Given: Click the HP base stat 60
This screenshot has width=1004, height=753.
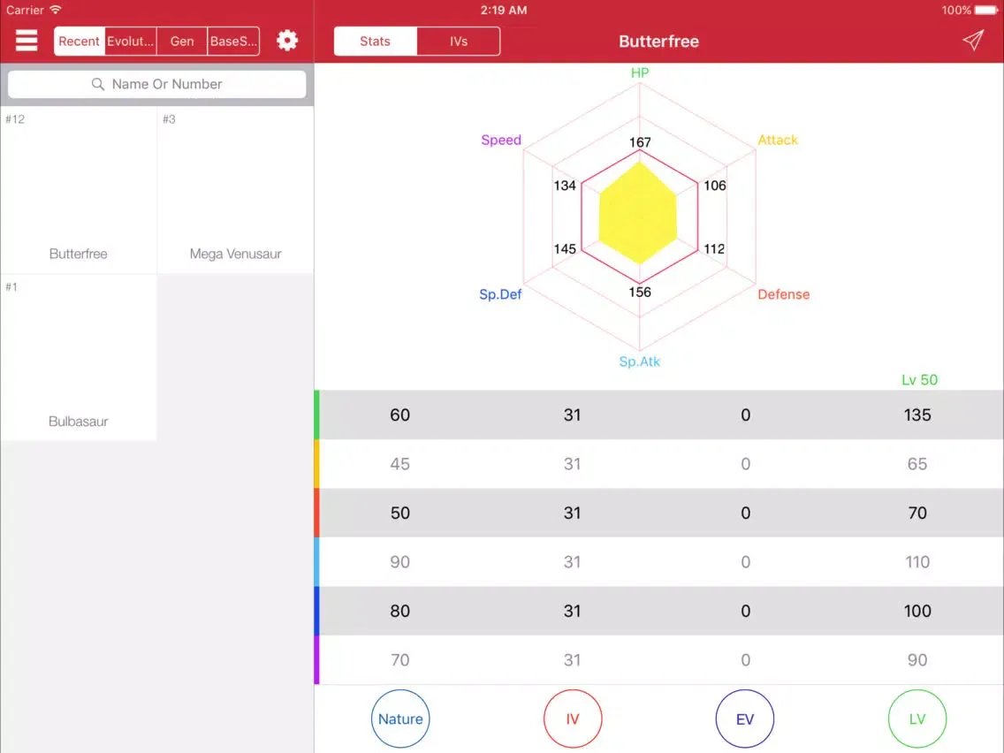Looking at the screenshot, I should tap(400, 415).
